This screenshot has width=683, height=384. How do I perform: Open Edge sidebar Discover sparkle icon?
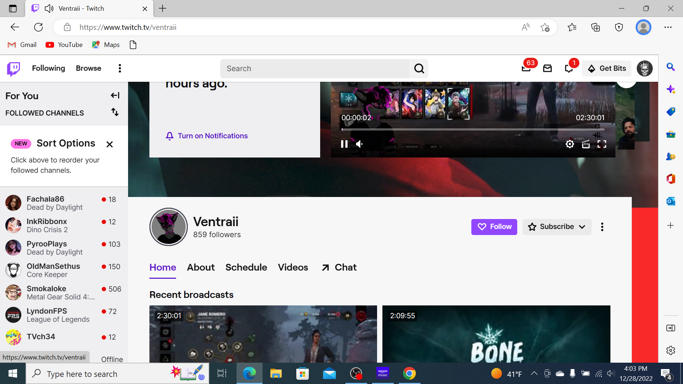point(671,89)
